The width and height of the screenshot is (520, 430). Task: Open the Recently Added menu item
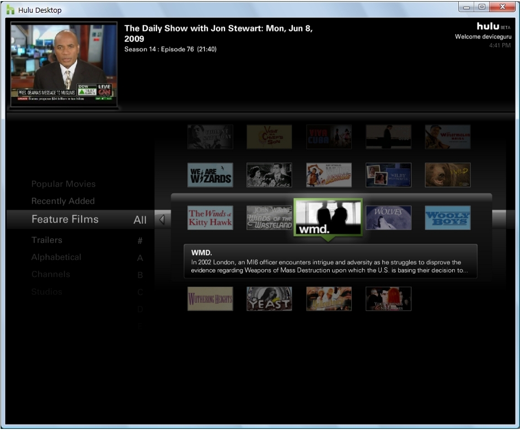coord(63,201)
